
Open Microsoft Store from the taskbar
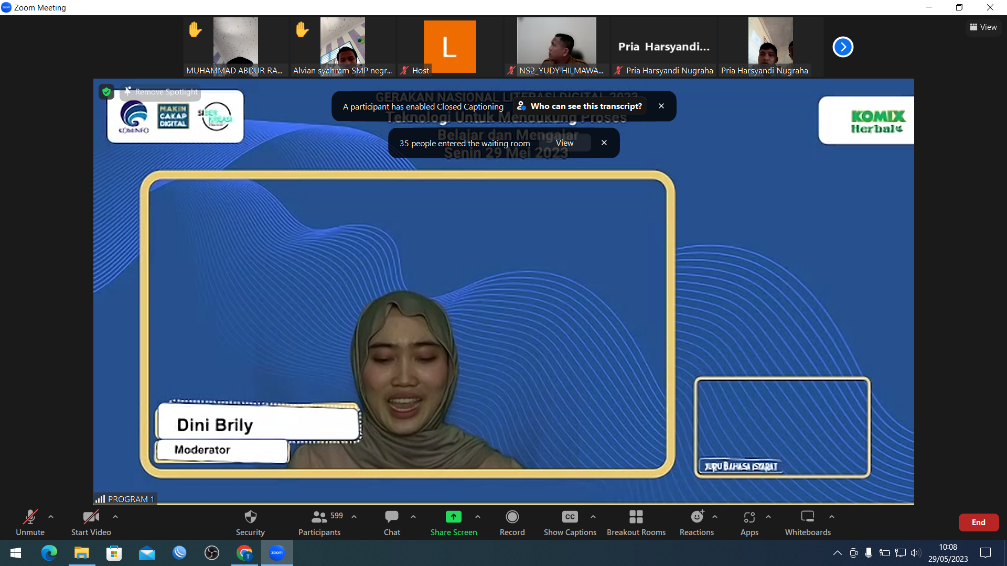114,553
